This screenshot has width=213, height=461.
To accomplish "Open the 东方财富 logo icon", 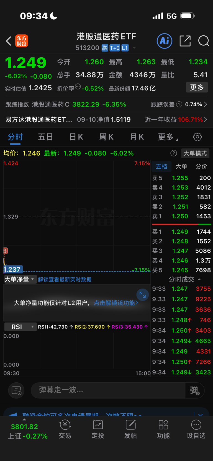I will [x=22, y=41].
